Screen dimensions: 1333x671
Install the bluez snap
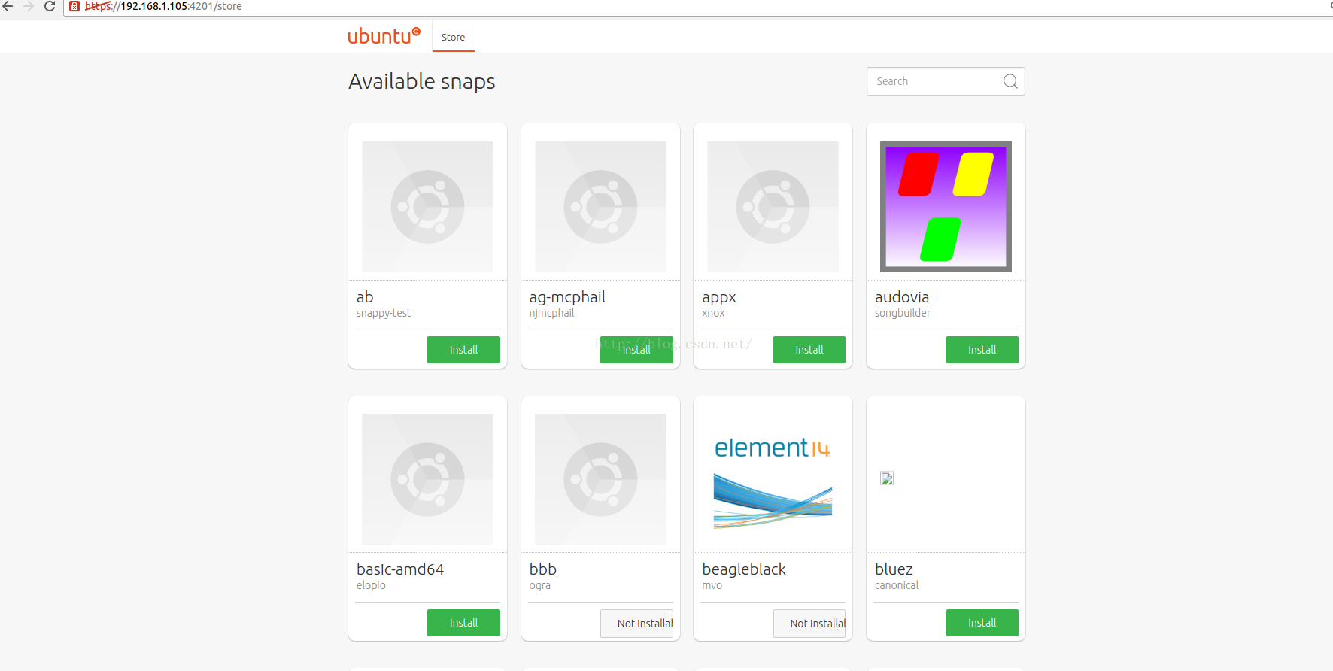click(x=982, y=623)
